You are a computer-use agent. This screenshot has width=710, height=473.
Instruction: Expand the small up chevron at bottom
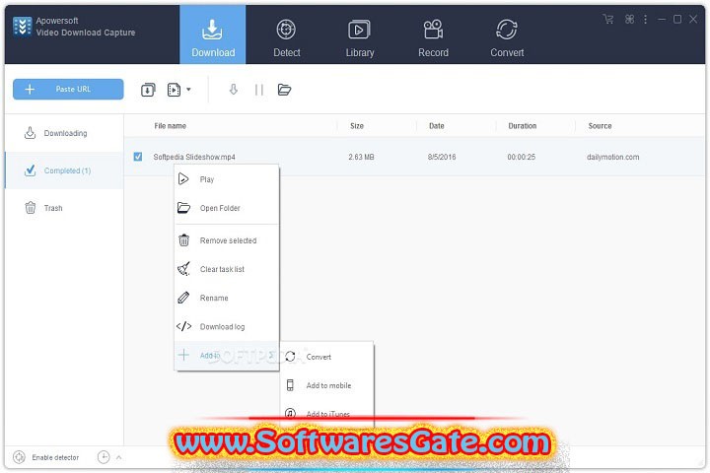(x=118, y=457)
